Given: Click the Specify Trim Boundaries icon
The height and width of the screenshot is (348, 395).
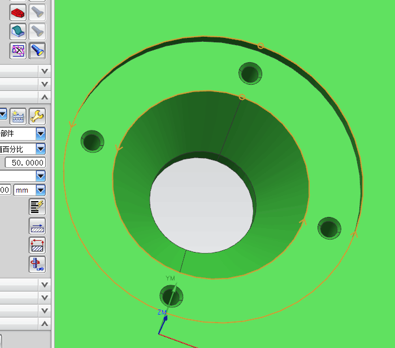Looking at the screenshot, I should pos(18,51).
